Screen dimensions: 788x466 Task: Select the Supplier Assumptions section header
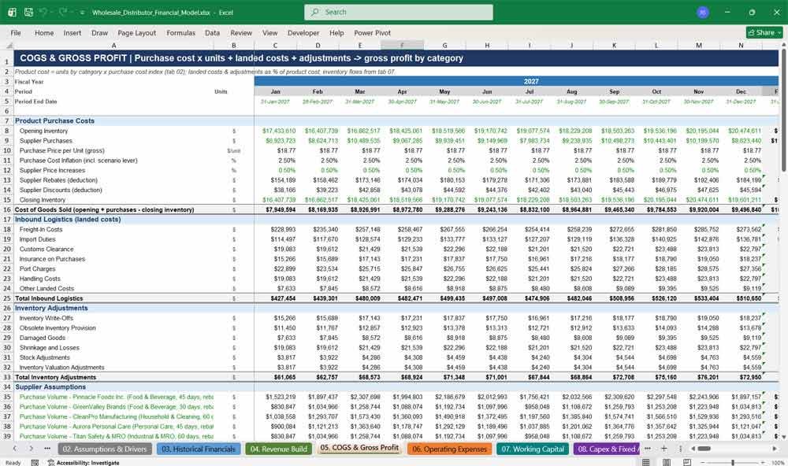[x=50, y=387]
